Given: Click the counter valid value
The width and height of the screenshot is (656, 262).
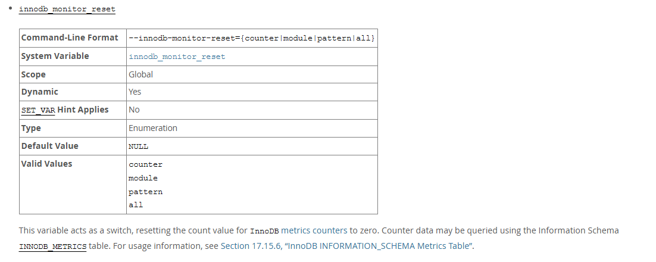Looking at the screenshot, I should pos(145,164).
